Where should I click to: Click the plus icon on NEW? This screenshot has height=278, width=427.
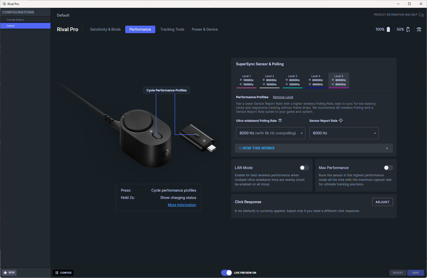pos(5,273)
